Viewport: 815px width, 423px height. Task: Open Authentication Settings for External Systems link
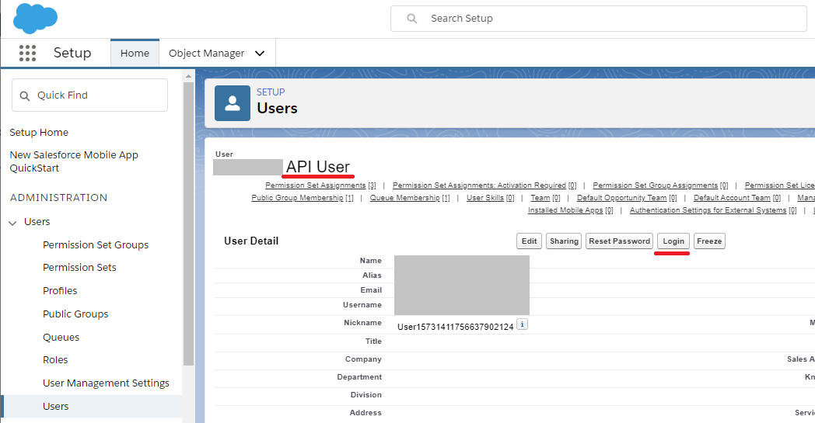click(x=713, y=210)
